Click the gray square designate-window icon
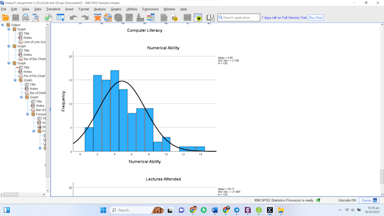Screen dimensions: 384x216 coord(187,17)
